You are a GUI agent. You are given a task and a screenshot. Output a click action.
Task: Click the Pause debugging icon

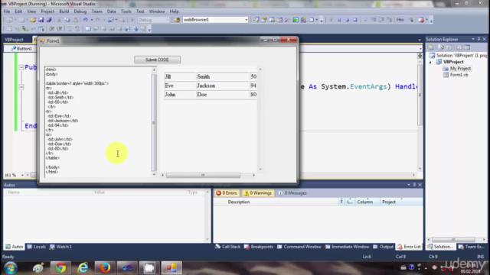pos(339,20)
